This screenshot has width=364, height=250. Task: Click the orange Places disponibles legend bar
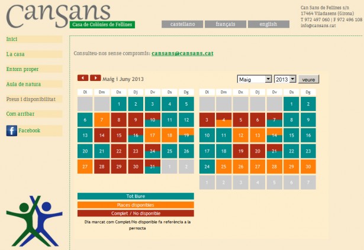(x=136, y=204)
